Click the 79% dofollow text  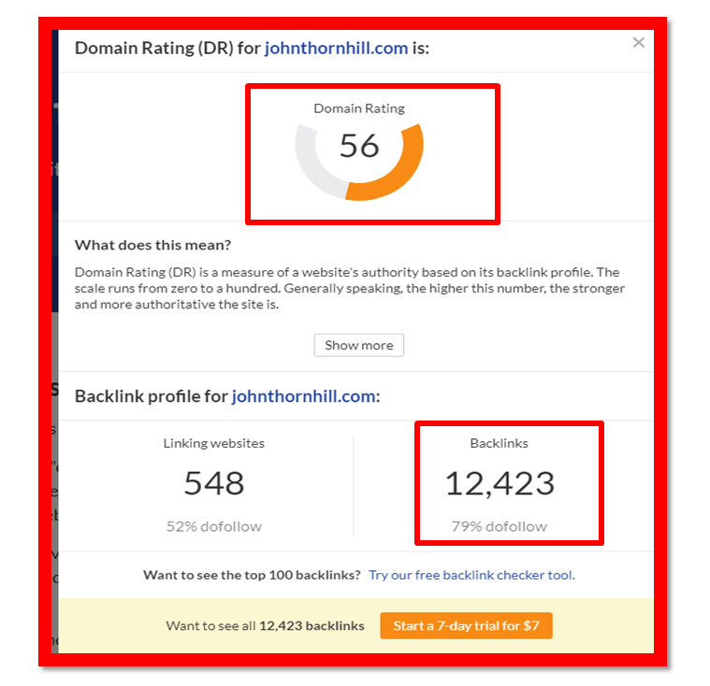point(499,526)
